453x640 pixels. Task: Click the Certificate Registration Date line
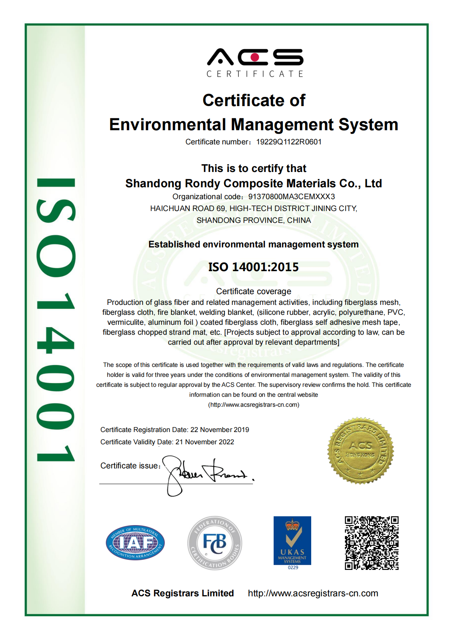(175, 430)
